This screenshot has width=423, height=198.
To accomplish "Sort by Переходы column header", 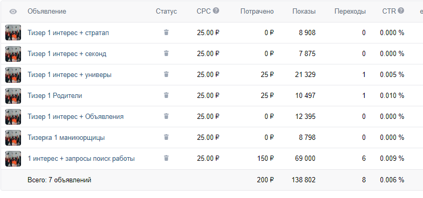I will [x=350, y=12].
